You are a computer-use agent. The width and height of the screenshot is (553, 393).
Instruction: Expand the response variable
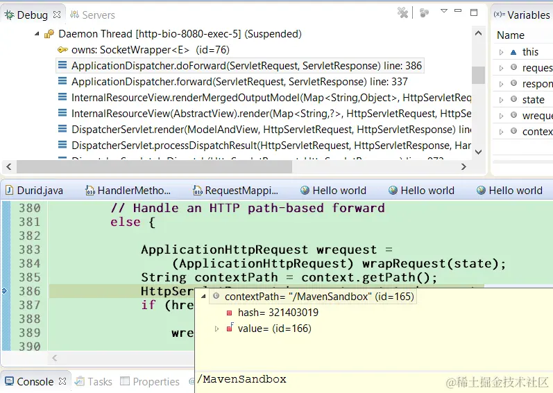[501, 84]
